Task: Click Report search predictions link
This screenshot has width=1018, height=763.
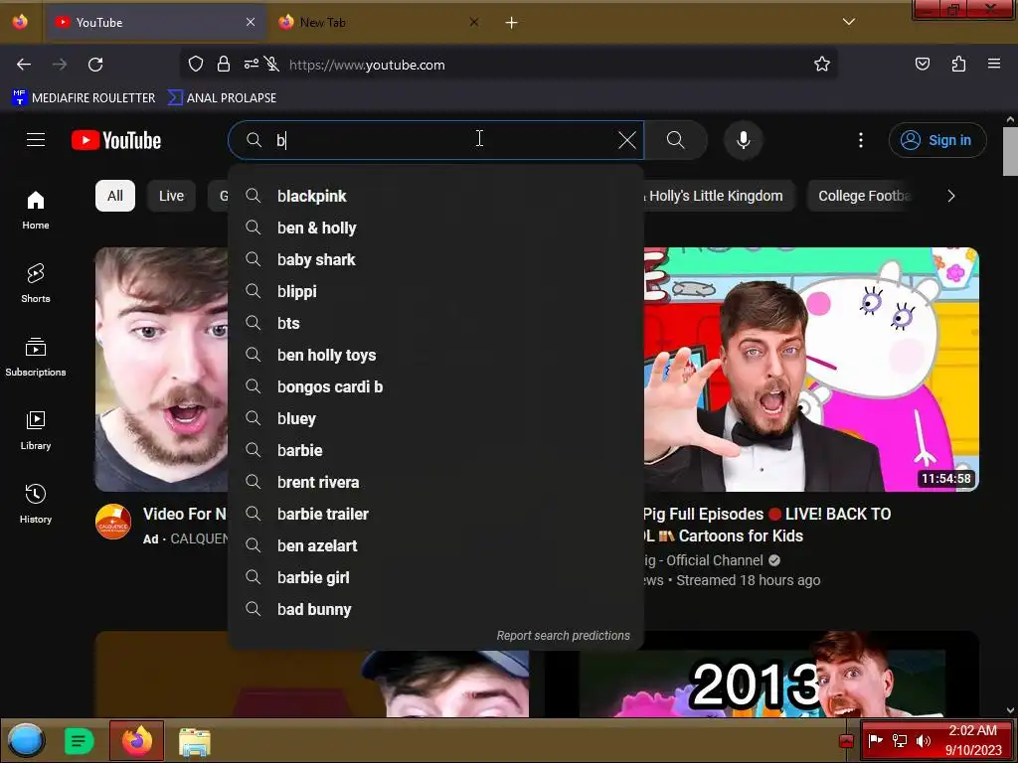Action: pos(563,636)
